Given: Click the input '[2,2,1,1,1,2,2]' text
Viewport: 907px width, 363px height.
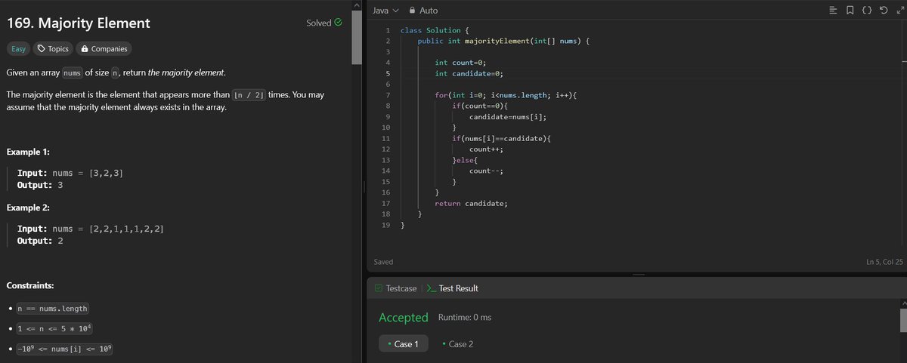Looking at the screenshot, I should pyautogui.click(x=126, y=229).
